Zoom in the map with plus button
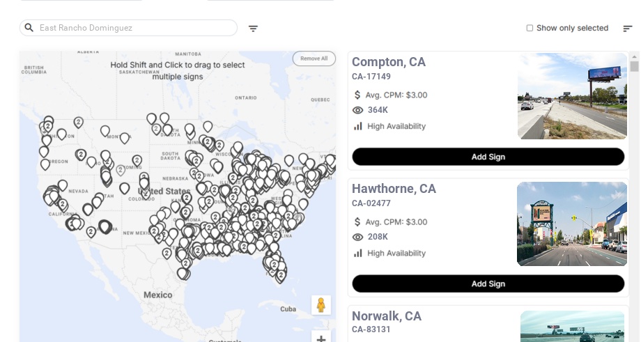This screenshot has height=342, width=641. pyautogui.click(x=321, y=339)
